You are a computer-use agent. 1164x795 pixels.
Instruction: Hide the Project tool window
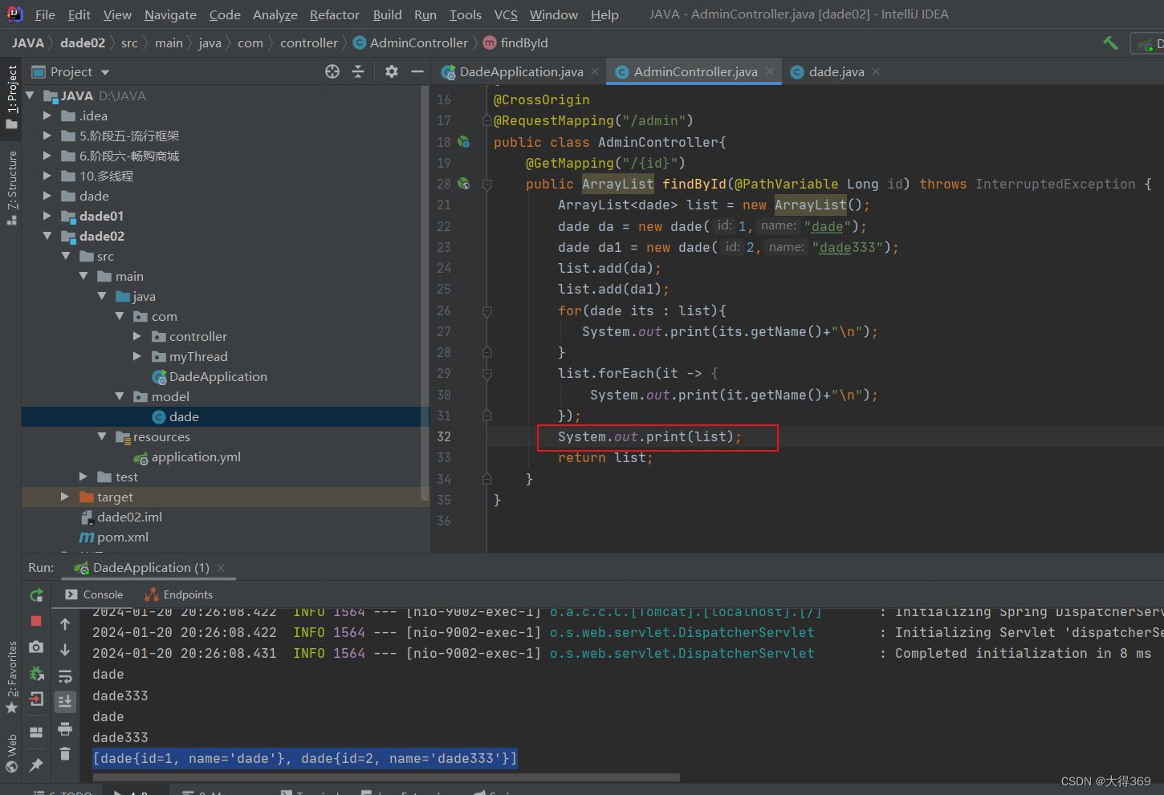point(417,71)
